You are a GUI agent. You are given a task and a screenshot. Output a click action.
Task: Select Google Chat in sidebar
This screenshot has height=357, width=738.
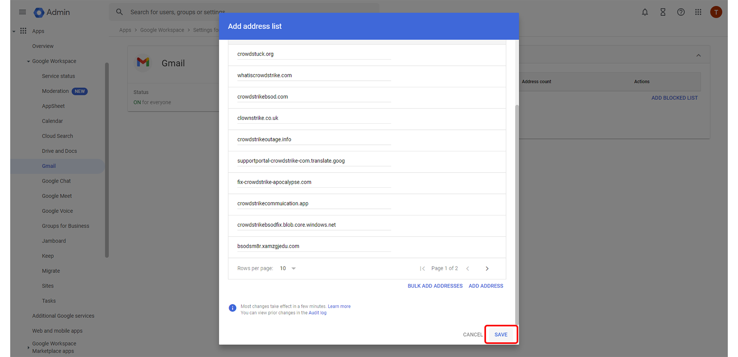(x=56, y=181)
